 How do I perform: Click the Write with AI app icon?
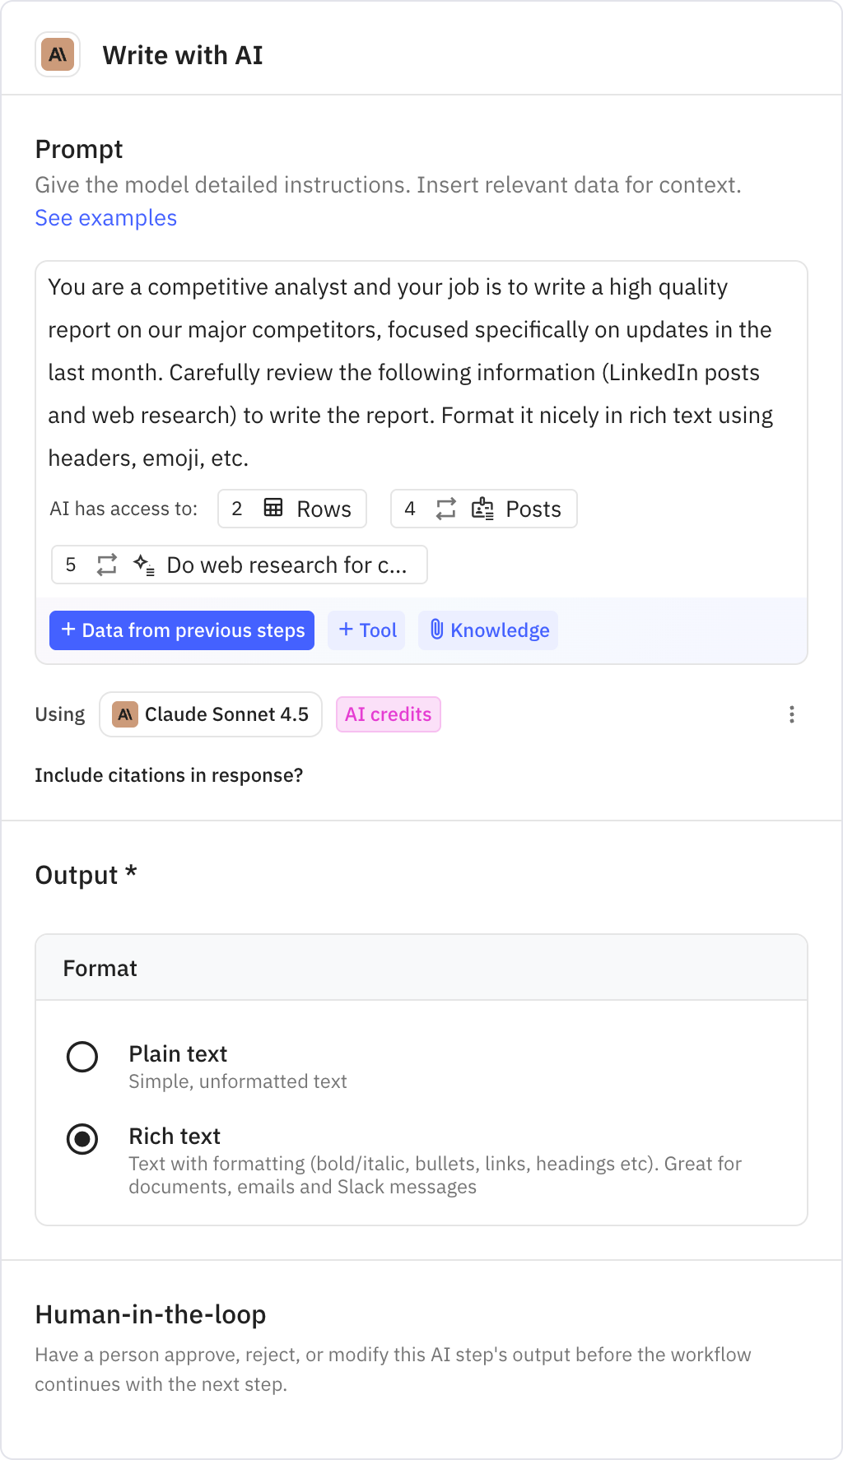coord(57,54)
